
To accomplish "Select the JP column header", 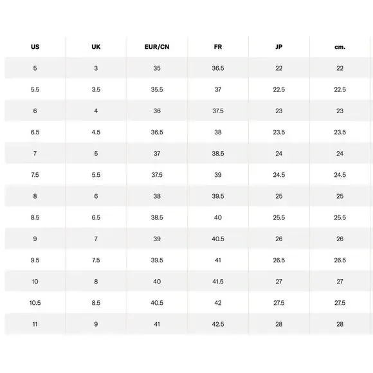I will (279, 47).
